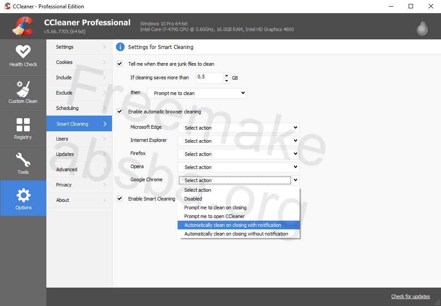Open the Advanced options page
This screenshot has width=441, height=306.
tap(79, 169)
